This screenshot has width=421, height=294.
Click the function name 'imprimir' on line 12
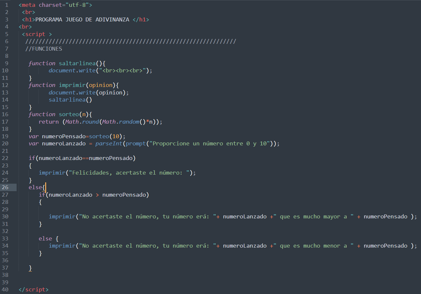(x=72, y=85)
